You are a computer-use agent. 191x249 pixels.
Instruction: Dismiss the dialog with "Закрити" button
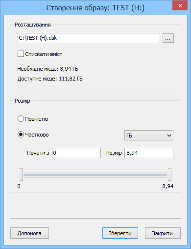pyautogui.click(x=163, y=233)
